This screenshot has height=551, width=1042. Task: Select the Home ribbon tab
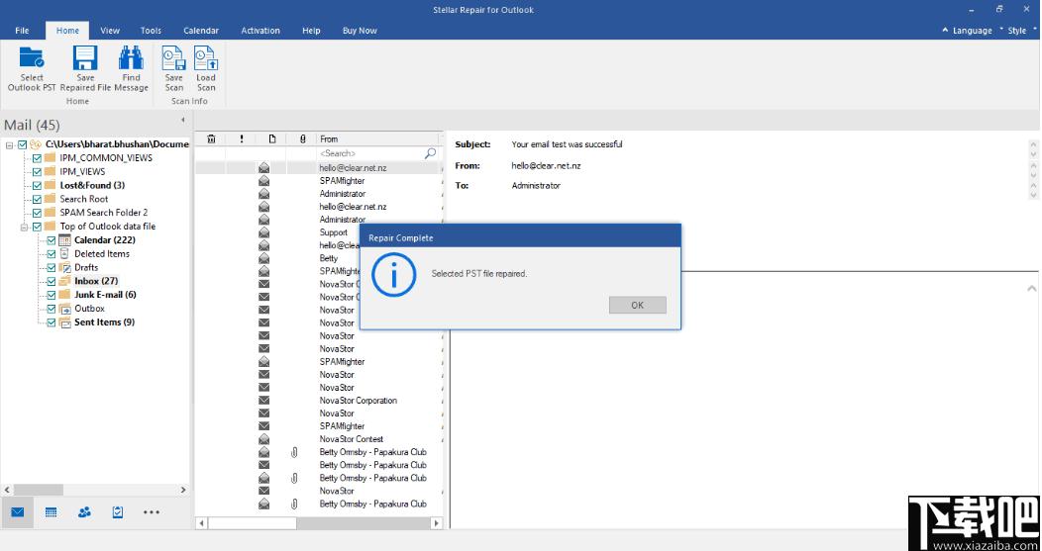tap(67, 31)
